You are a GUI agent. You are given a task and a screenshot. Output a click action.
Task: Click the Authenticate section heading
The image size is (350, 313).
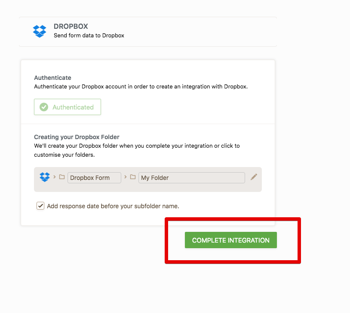[53, 78]
